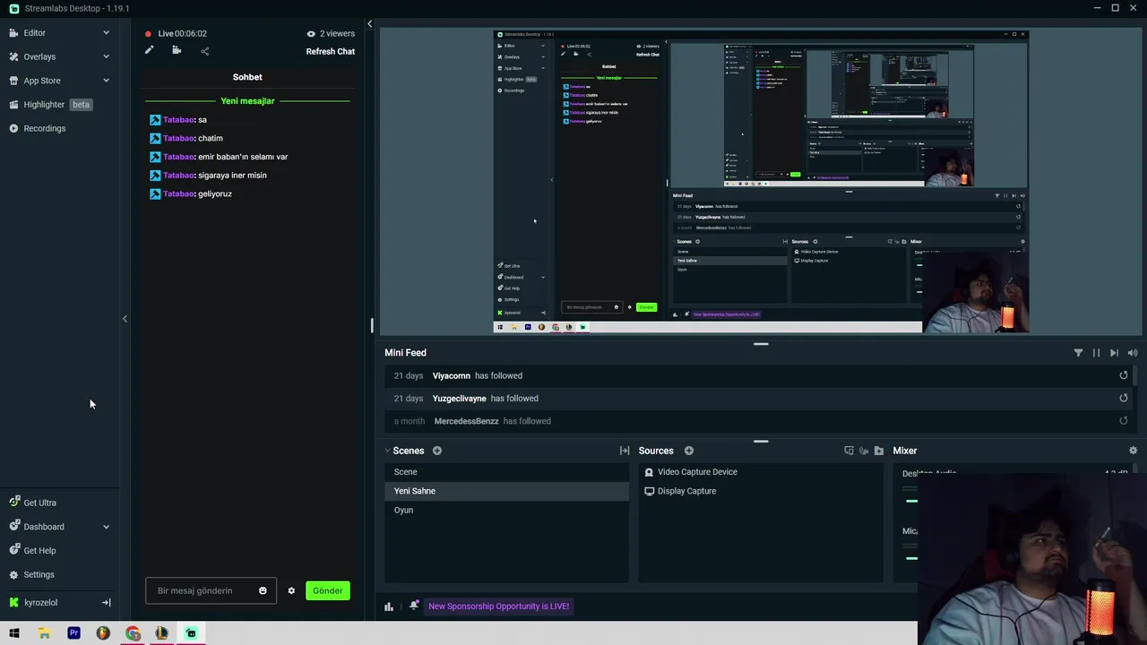Image resolution: width=1147 pixels, height=645 pixels.
Task: Replay the MercedessBenzz follow alert
Action: [x=1123, y=420]
